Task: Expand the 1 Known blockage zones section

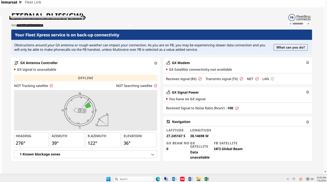Action: (85, 154)
